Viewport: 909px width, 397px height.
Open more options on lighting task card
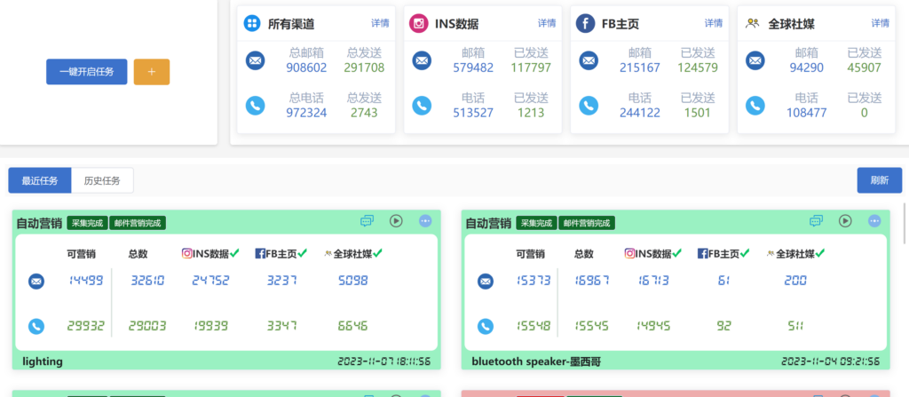[x=425, y=220]
